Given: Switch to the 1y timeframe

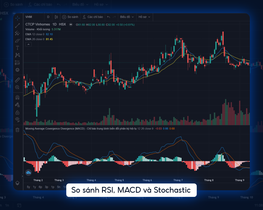Looking at the screenshot, I should [34, 187].
